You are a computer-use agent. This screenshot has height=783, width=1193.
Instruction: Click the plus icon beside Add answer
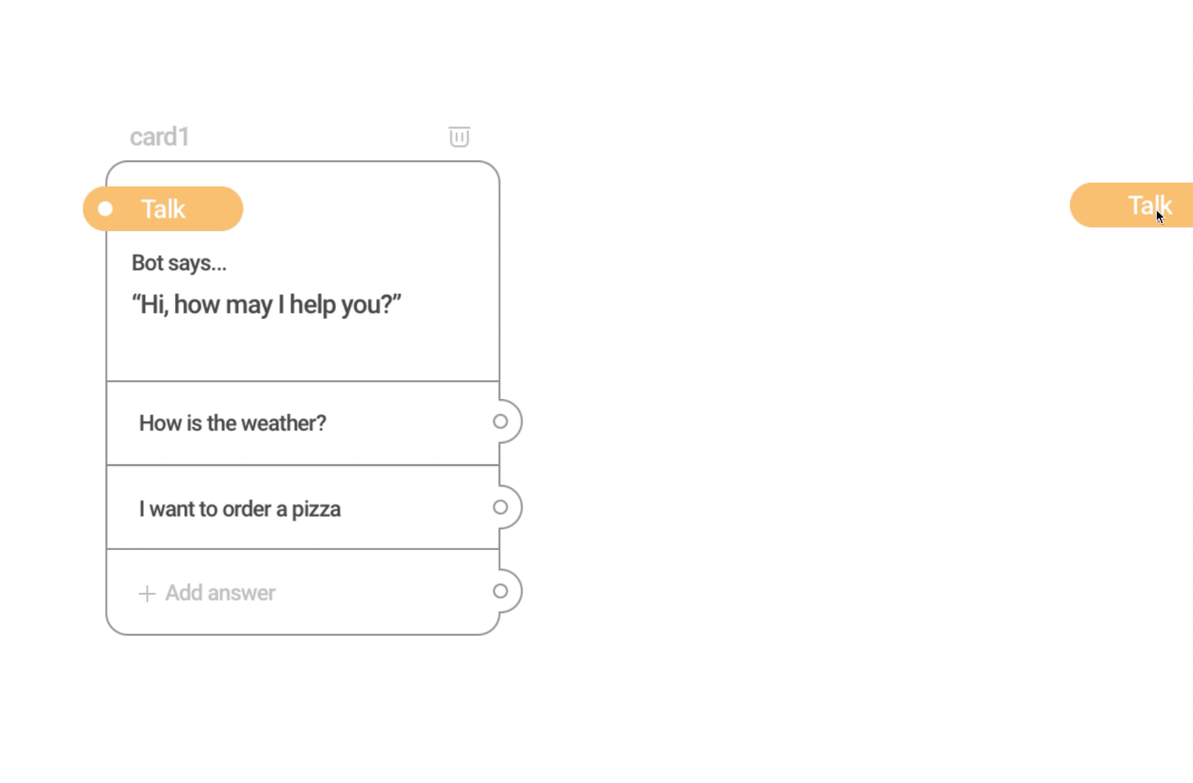(147, 593)
